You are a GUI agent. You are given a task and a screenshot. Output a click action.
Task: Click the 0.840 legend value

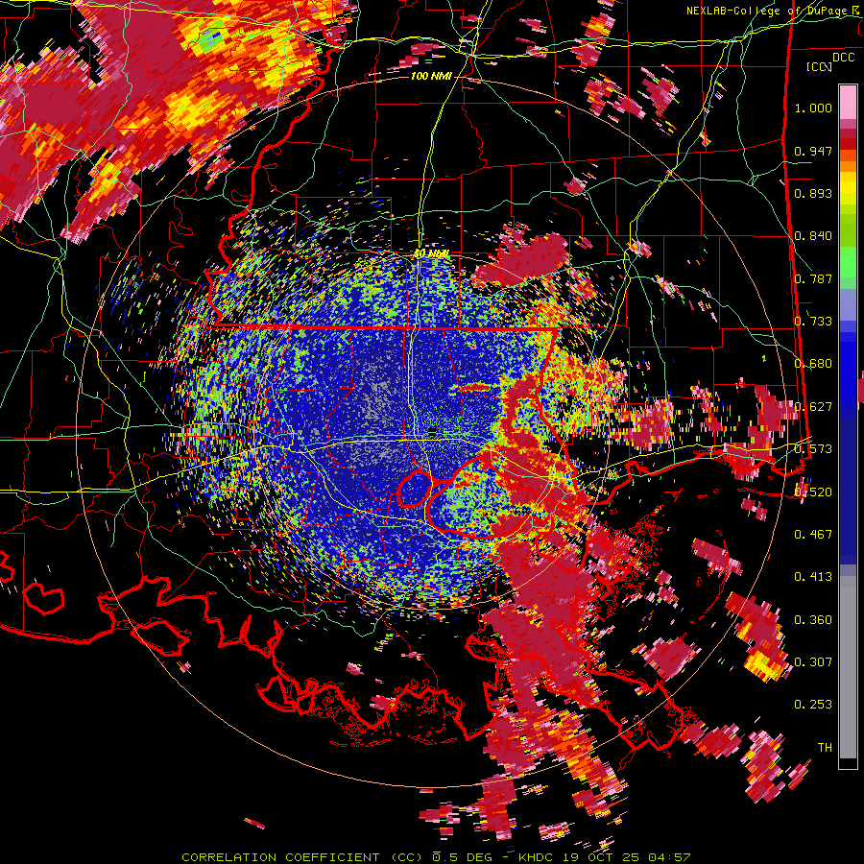pos(813,236)
